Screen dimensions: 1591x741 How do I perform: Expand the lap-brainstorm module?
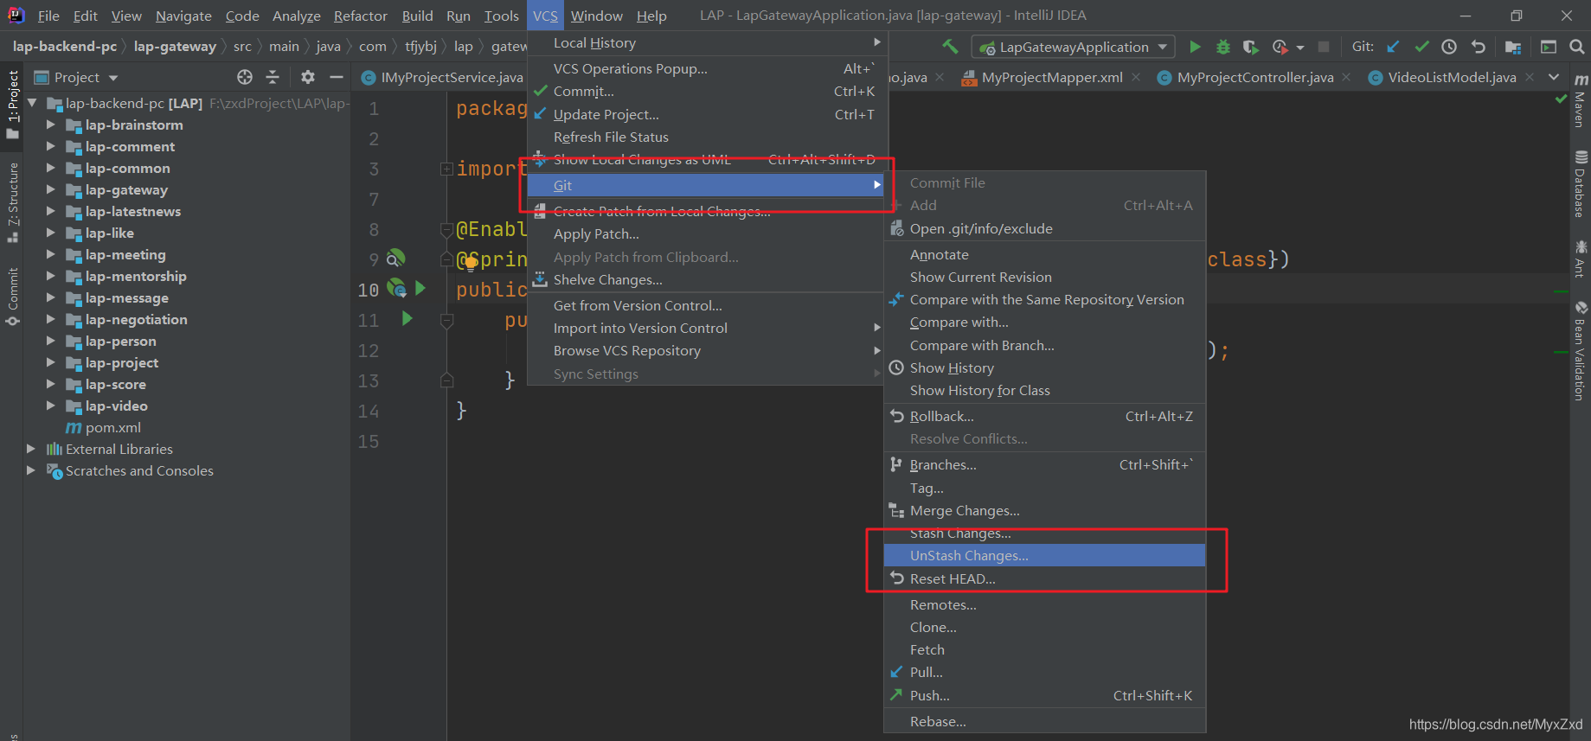pyautogui.click(x=50, y=125)
